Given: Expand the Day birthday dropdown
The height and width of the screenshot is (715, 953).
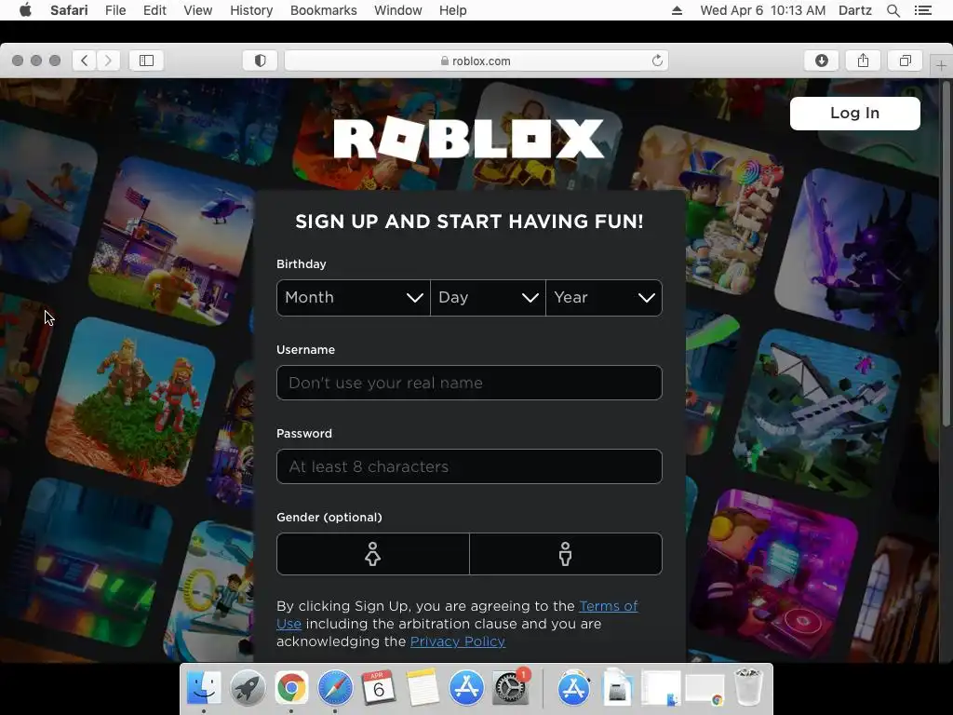Looking at the screenshot, I should [488, 297].
